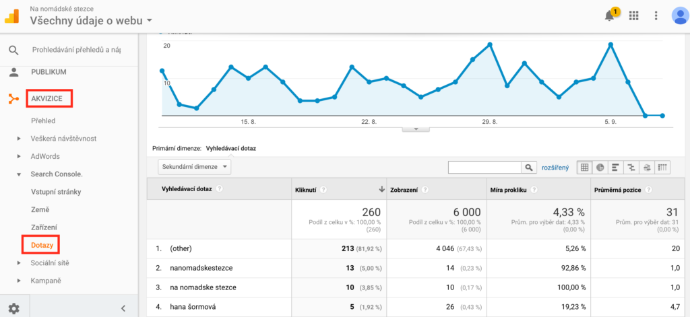
Task: Click the table search magnifier button
Action: coord(530,168)
